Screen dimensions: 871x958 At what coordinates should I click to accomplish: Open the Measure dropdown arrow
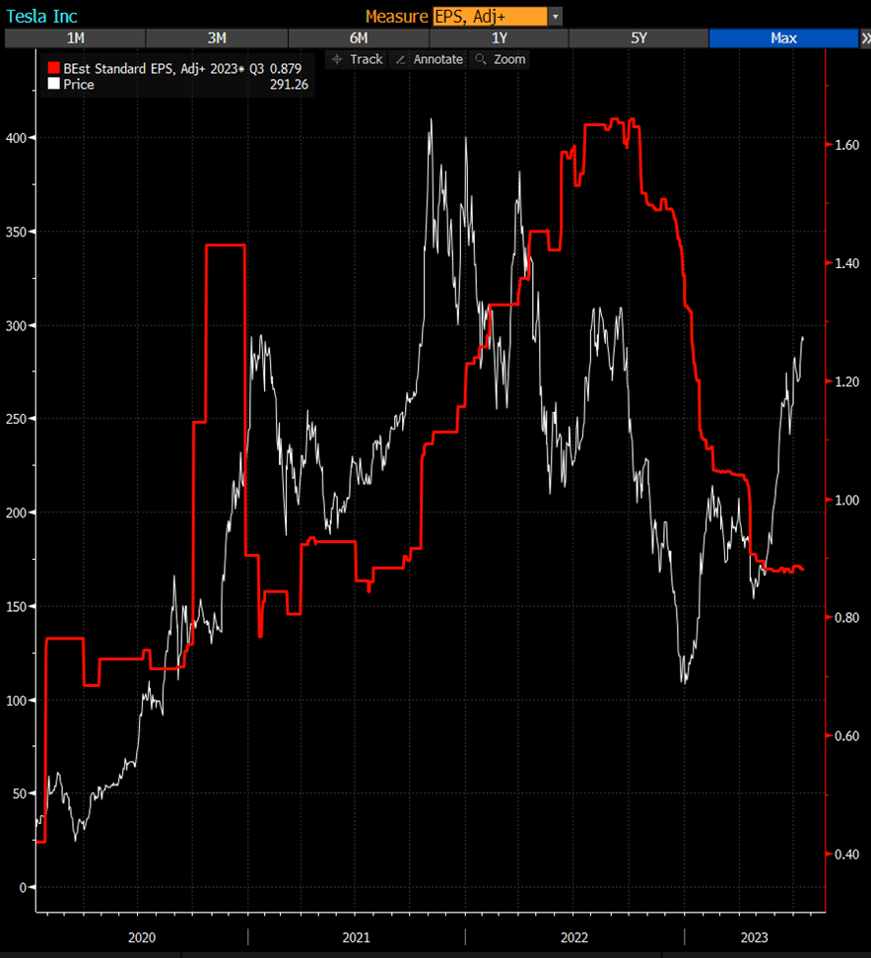(556, 17)
